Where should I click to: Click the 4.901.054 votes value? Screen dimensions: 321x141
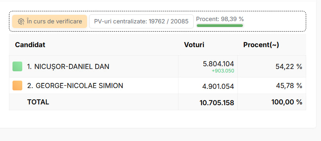click(x=218, y=86)
